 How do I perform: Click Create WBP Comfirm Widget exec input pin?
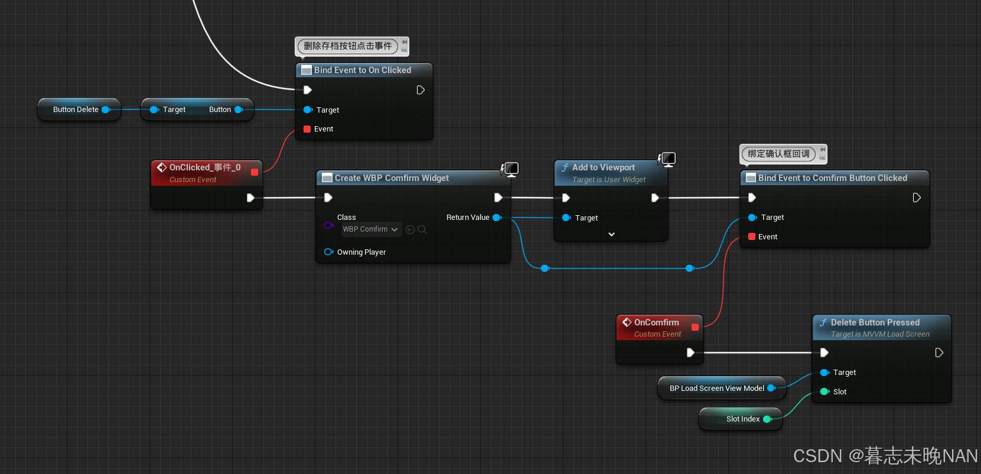pyautogui.click(x=328, y=198)
